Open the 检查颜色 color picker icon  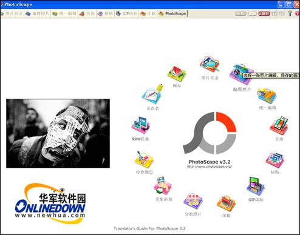(x=144, y=160)
